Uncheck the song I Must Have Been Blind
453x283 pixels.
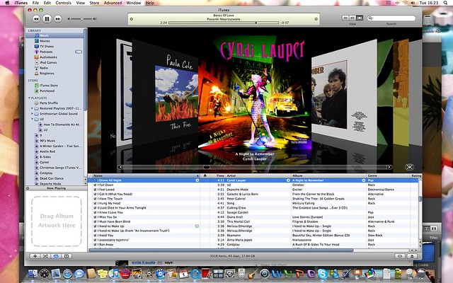[95, 221]
